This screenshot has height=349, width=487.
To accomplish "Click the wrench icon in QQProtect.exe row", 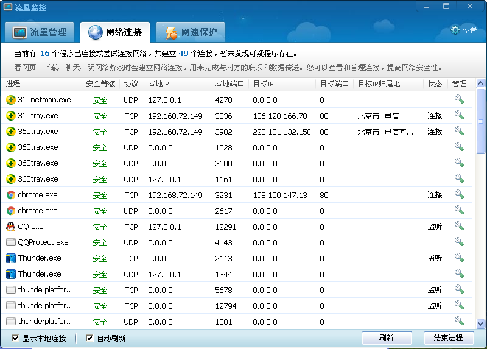I will coord(459,242).
